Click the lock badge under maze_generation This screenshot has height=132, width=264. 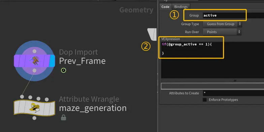63,117
